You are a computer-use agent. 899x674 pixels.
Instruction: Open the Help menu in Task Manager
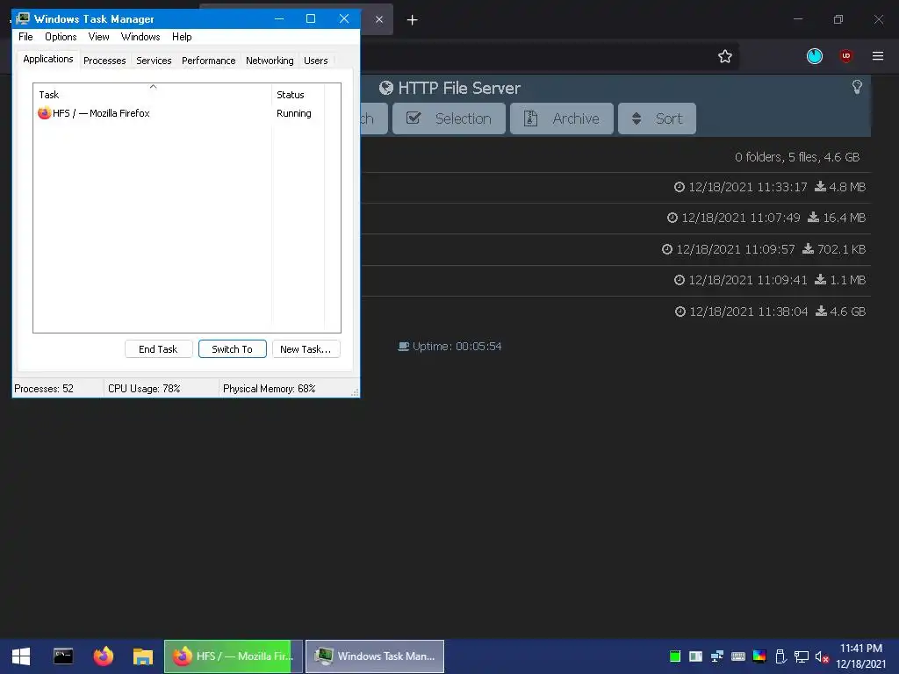coord(182,37)
